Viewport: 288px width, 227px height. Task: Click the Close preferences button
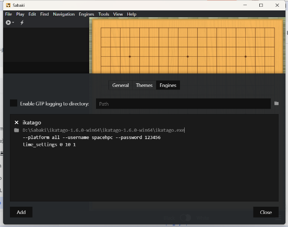tap(266, 212)
